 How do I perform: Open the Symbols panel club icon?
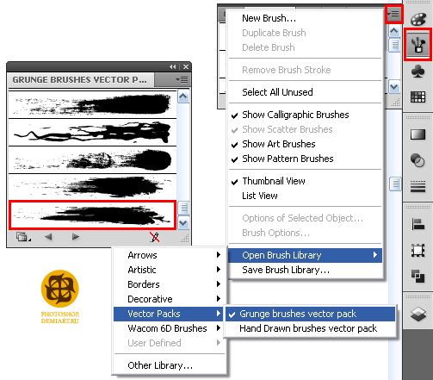coord(418,72)
